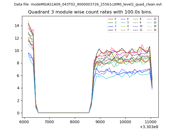This screenshot has height=132, width=176.
Task: Toggle legend entry label 10
Action: click(141, 26)
